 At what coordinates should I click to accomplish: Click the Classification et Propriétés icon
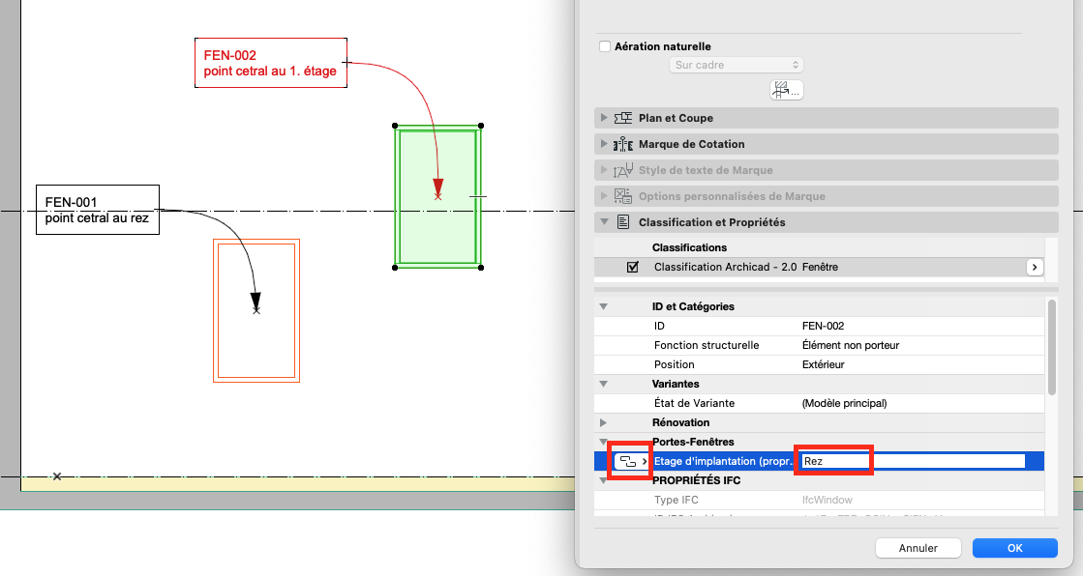click(x=623, y=222)
